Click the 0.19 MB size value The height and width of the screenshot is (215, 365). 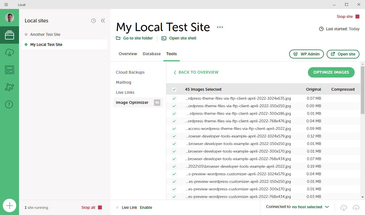click(314, 166)
